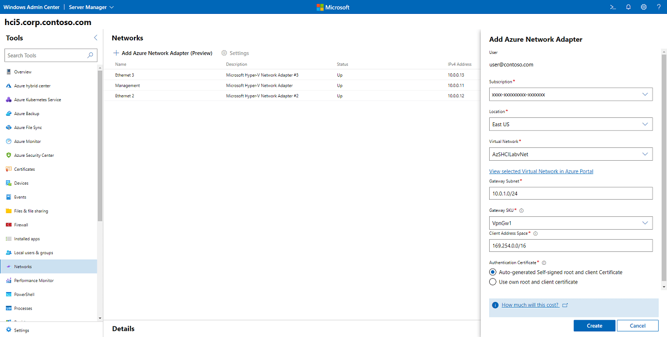
Task: Expand the Location dropdown showing East US
Action: pos(645,124)
